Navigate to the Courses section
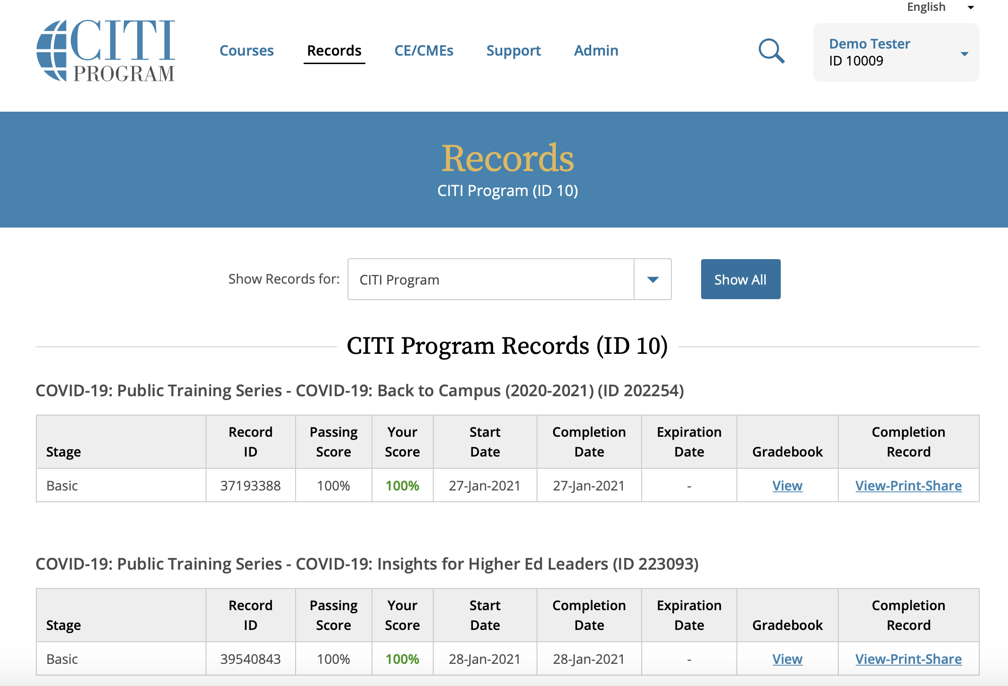This screenshot has width=1008, height=686. [x=247, y=50]
